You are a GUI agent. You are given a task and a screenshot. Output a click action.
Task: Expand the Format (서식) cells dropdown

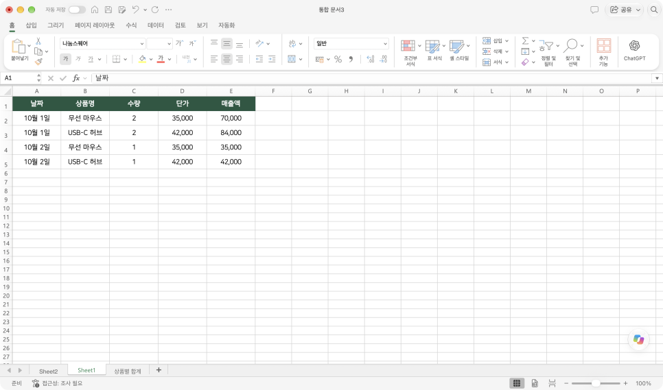point(507,62)
